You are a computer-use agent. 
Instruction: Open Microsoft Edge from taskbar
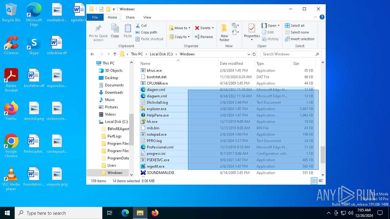[x=125, y=213]
